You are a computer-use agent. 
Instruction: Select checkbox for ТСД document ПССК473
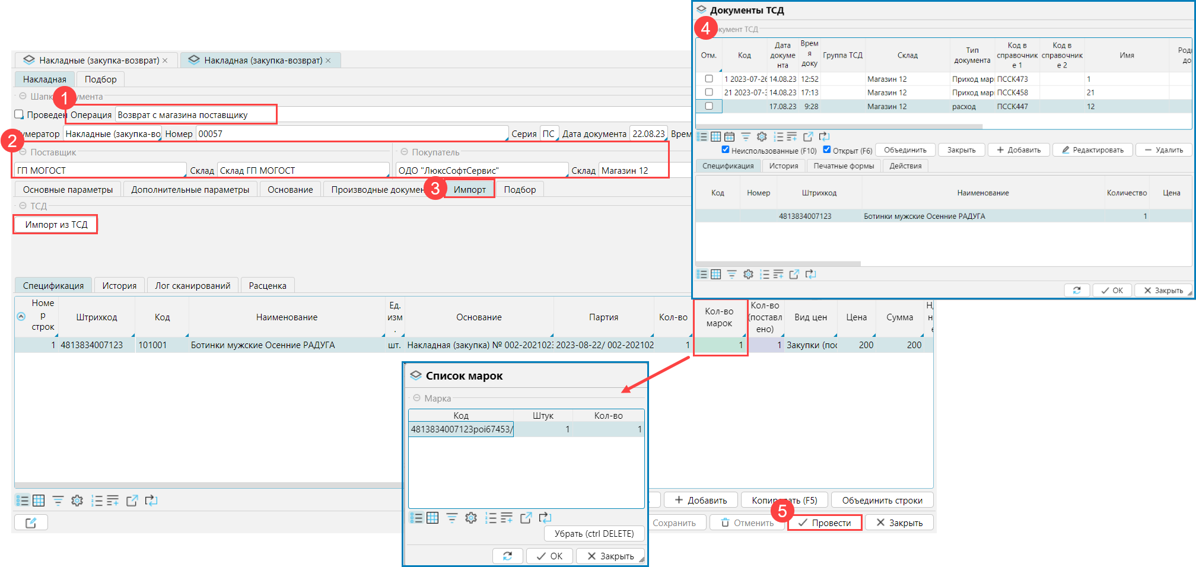pos(709,79)
